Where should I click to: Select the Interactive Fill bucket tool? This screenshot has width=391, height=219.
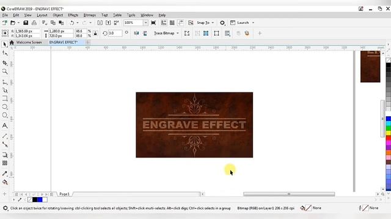5,182
